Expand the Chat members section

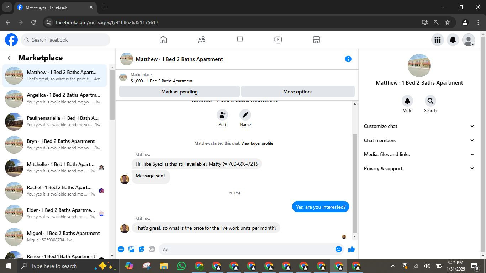coord(419,140)
